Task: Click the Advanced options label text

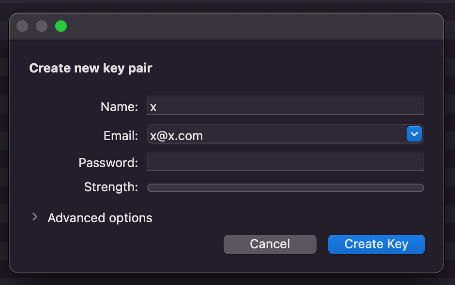Action: click(x=100, y=218)
